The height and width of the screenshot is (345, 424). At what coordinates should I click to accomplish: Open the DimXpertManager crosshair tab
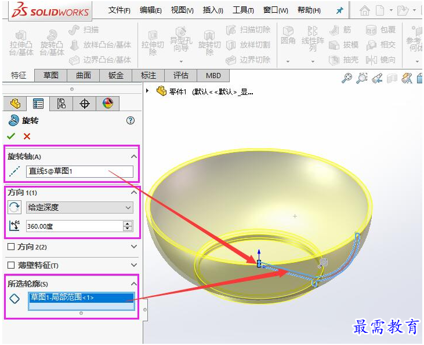(85, 104)
